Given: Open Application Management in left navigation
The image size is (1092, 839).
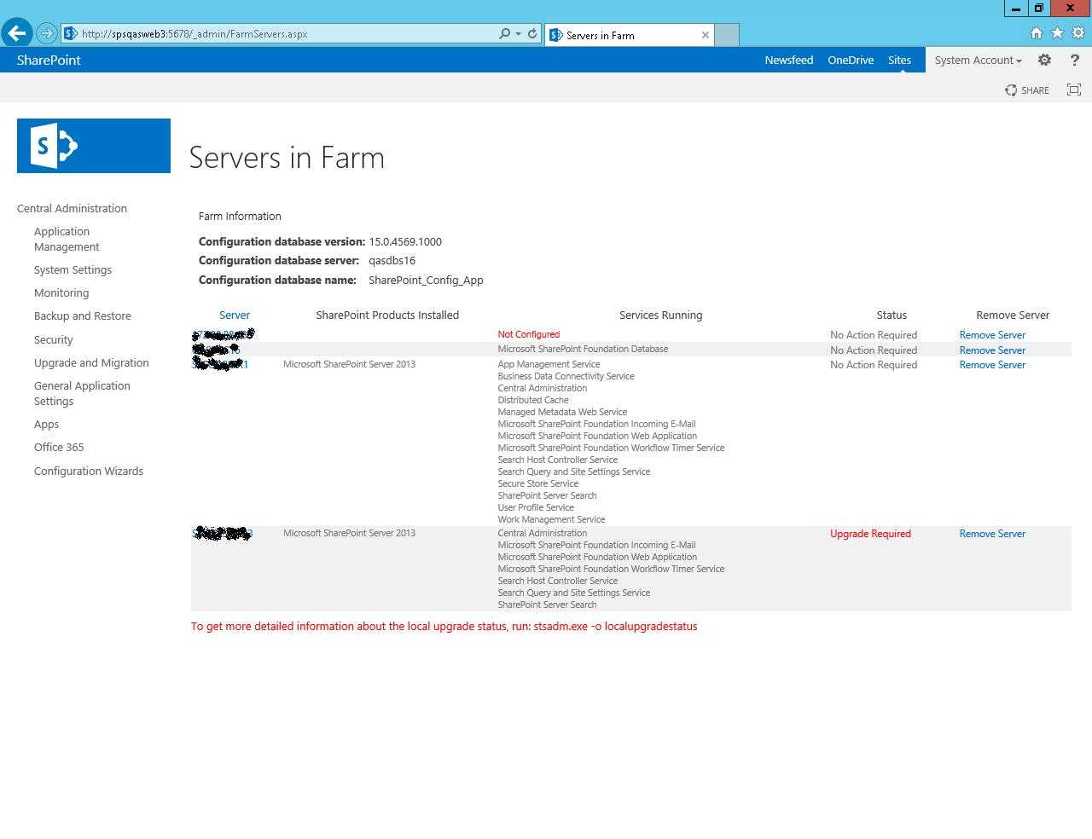Looking at the screenshot, I should coord(67,239).
